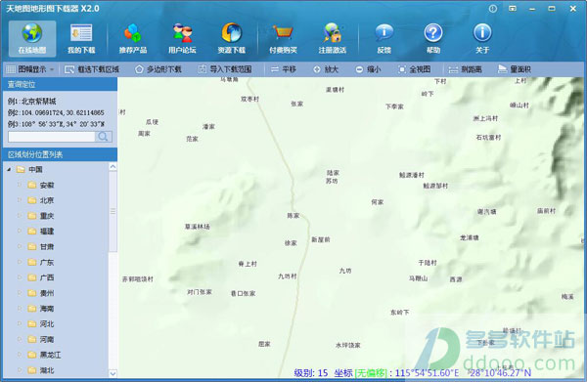Click the region list scrollbar down arrow
Viewport: 587px width, 382px height.
113,373
